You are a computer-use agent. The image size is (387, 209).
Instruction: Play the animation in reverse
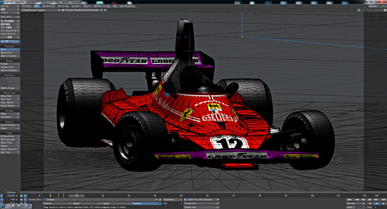click(x=370, y=203)
